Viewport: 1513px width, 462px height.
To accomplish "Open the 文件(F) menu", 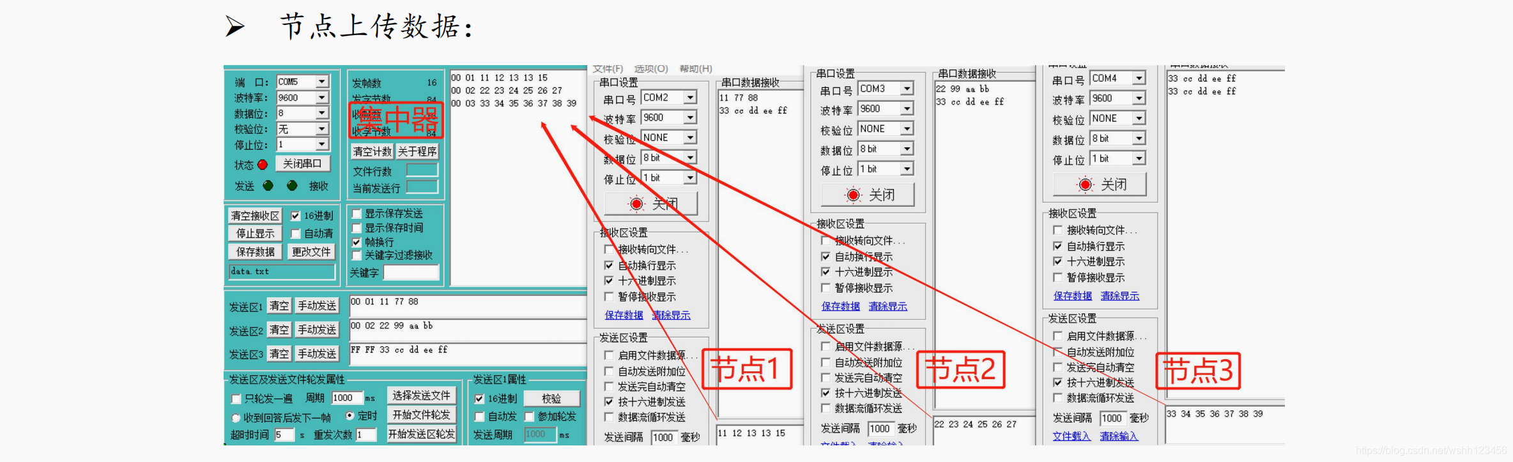I will (608, 68).
